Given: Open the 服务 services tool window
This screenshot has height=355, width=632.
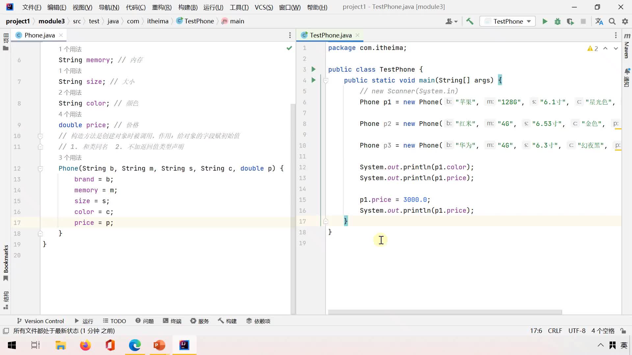Looking at the screenshot, I should pyautogui.click(x=200, y=321).
